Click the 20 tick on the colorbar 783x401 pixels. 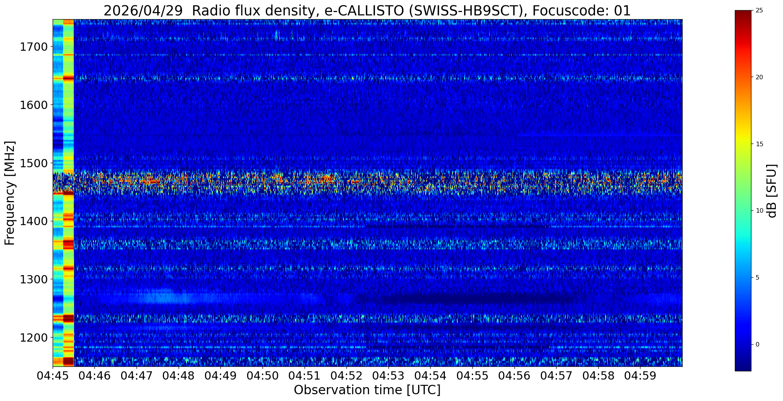(759, 77)
